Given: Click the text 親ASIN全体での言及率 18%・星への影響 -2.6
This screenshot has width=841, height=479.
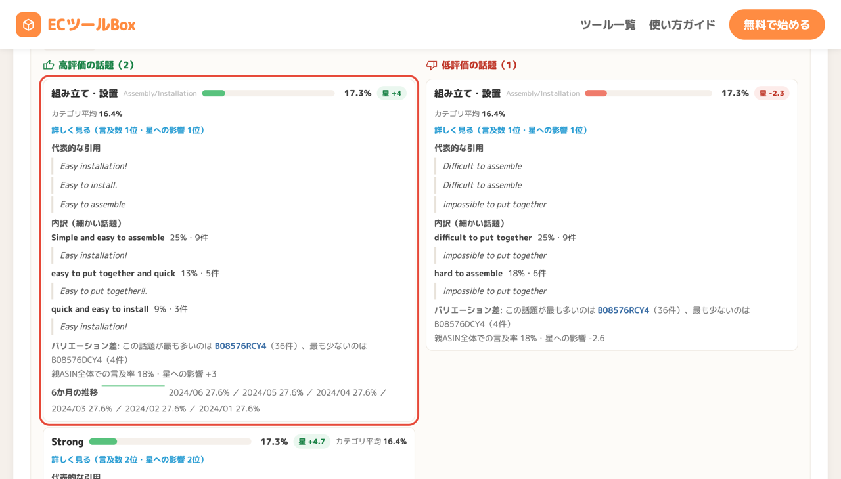Looking at the screenshot, I should pyautogui.click(x=520, y=338).
